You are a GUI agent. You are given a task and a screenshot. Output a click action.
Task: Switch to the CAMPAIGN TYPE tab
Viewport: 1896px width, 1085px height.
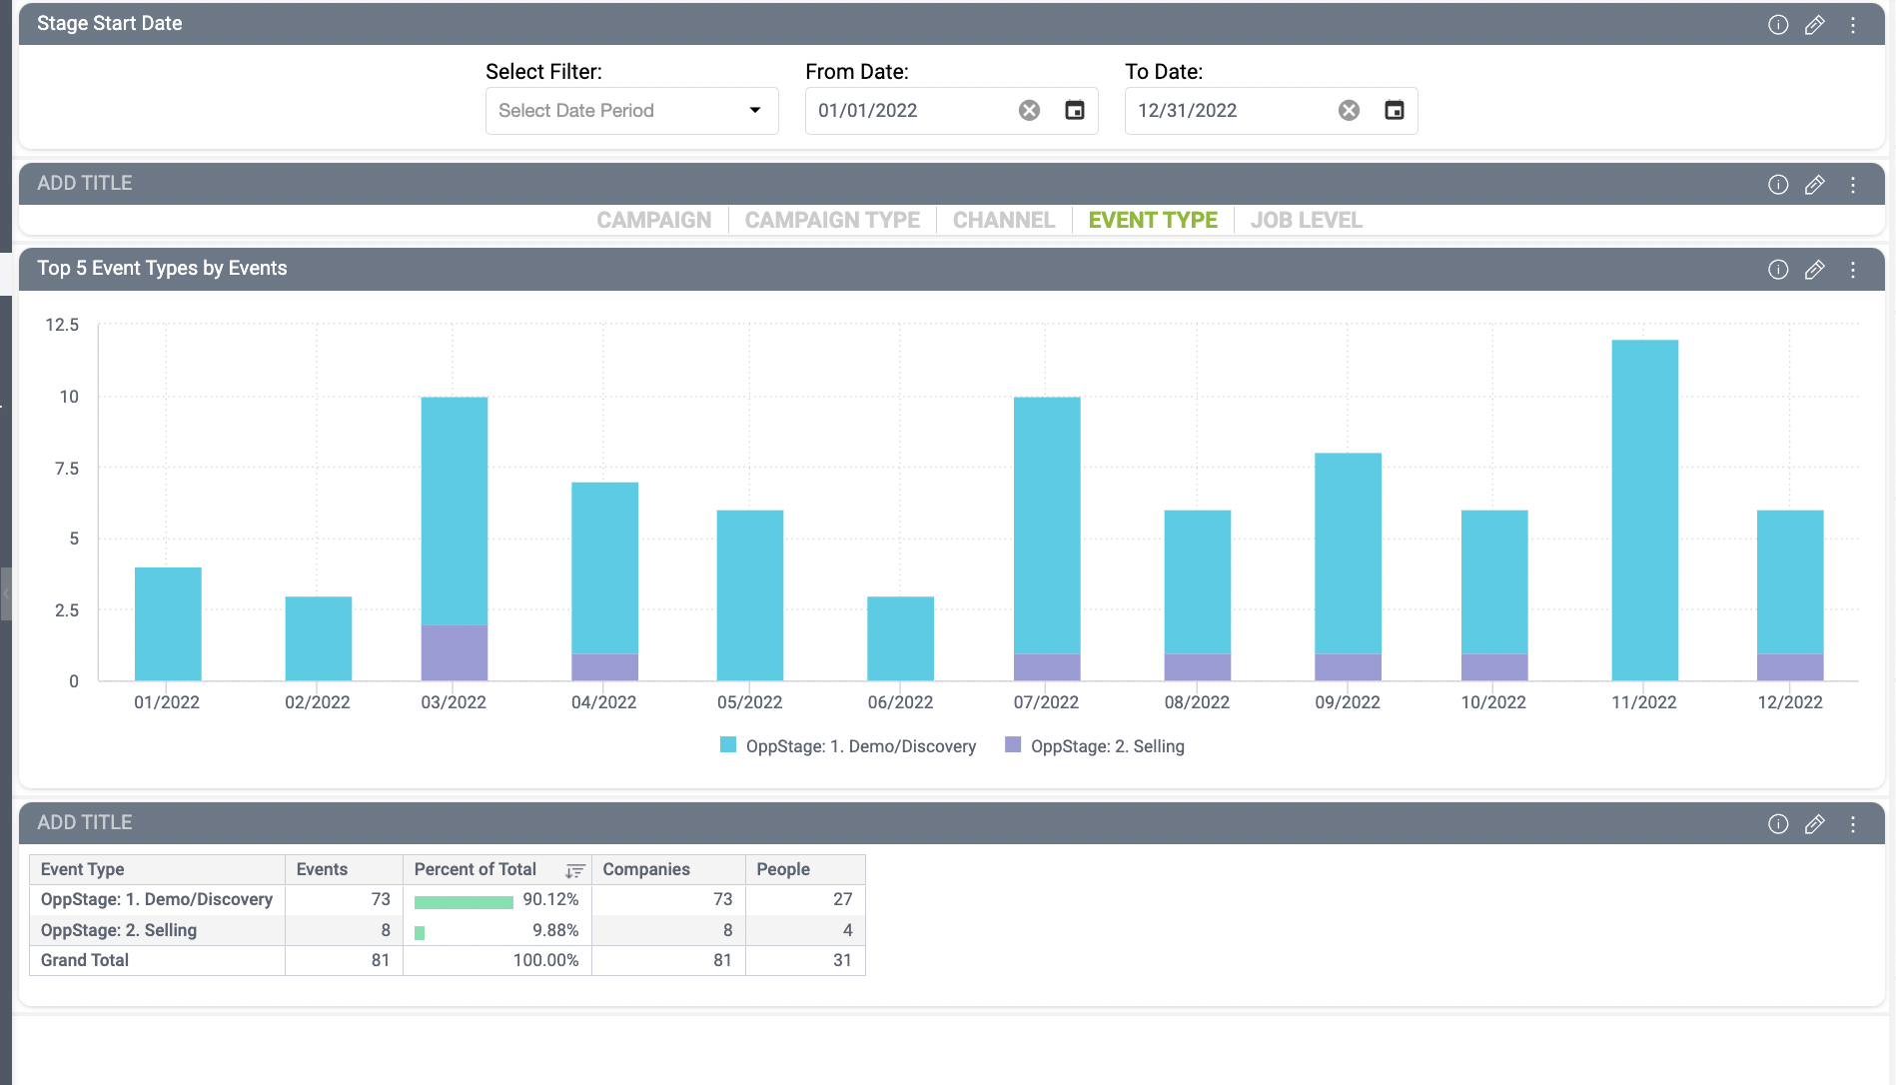(832, 220)
